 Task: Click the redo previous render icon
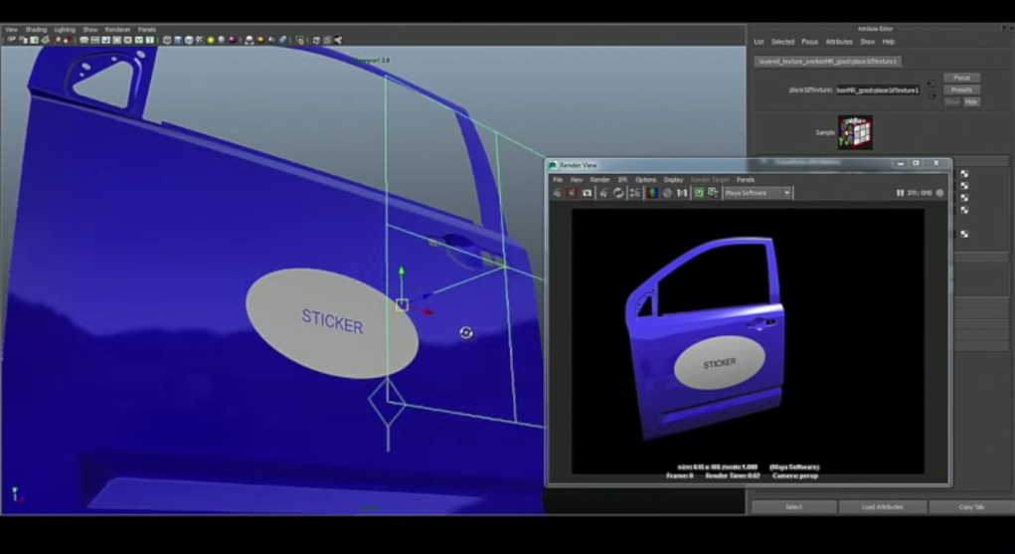(x=558, y=193)
